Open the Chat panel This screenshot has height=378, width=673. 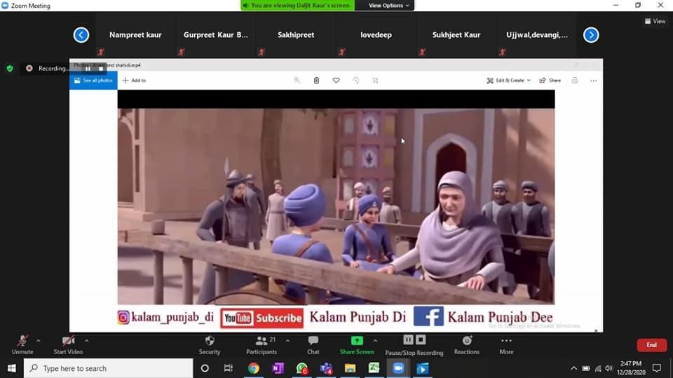click(313, 345)
